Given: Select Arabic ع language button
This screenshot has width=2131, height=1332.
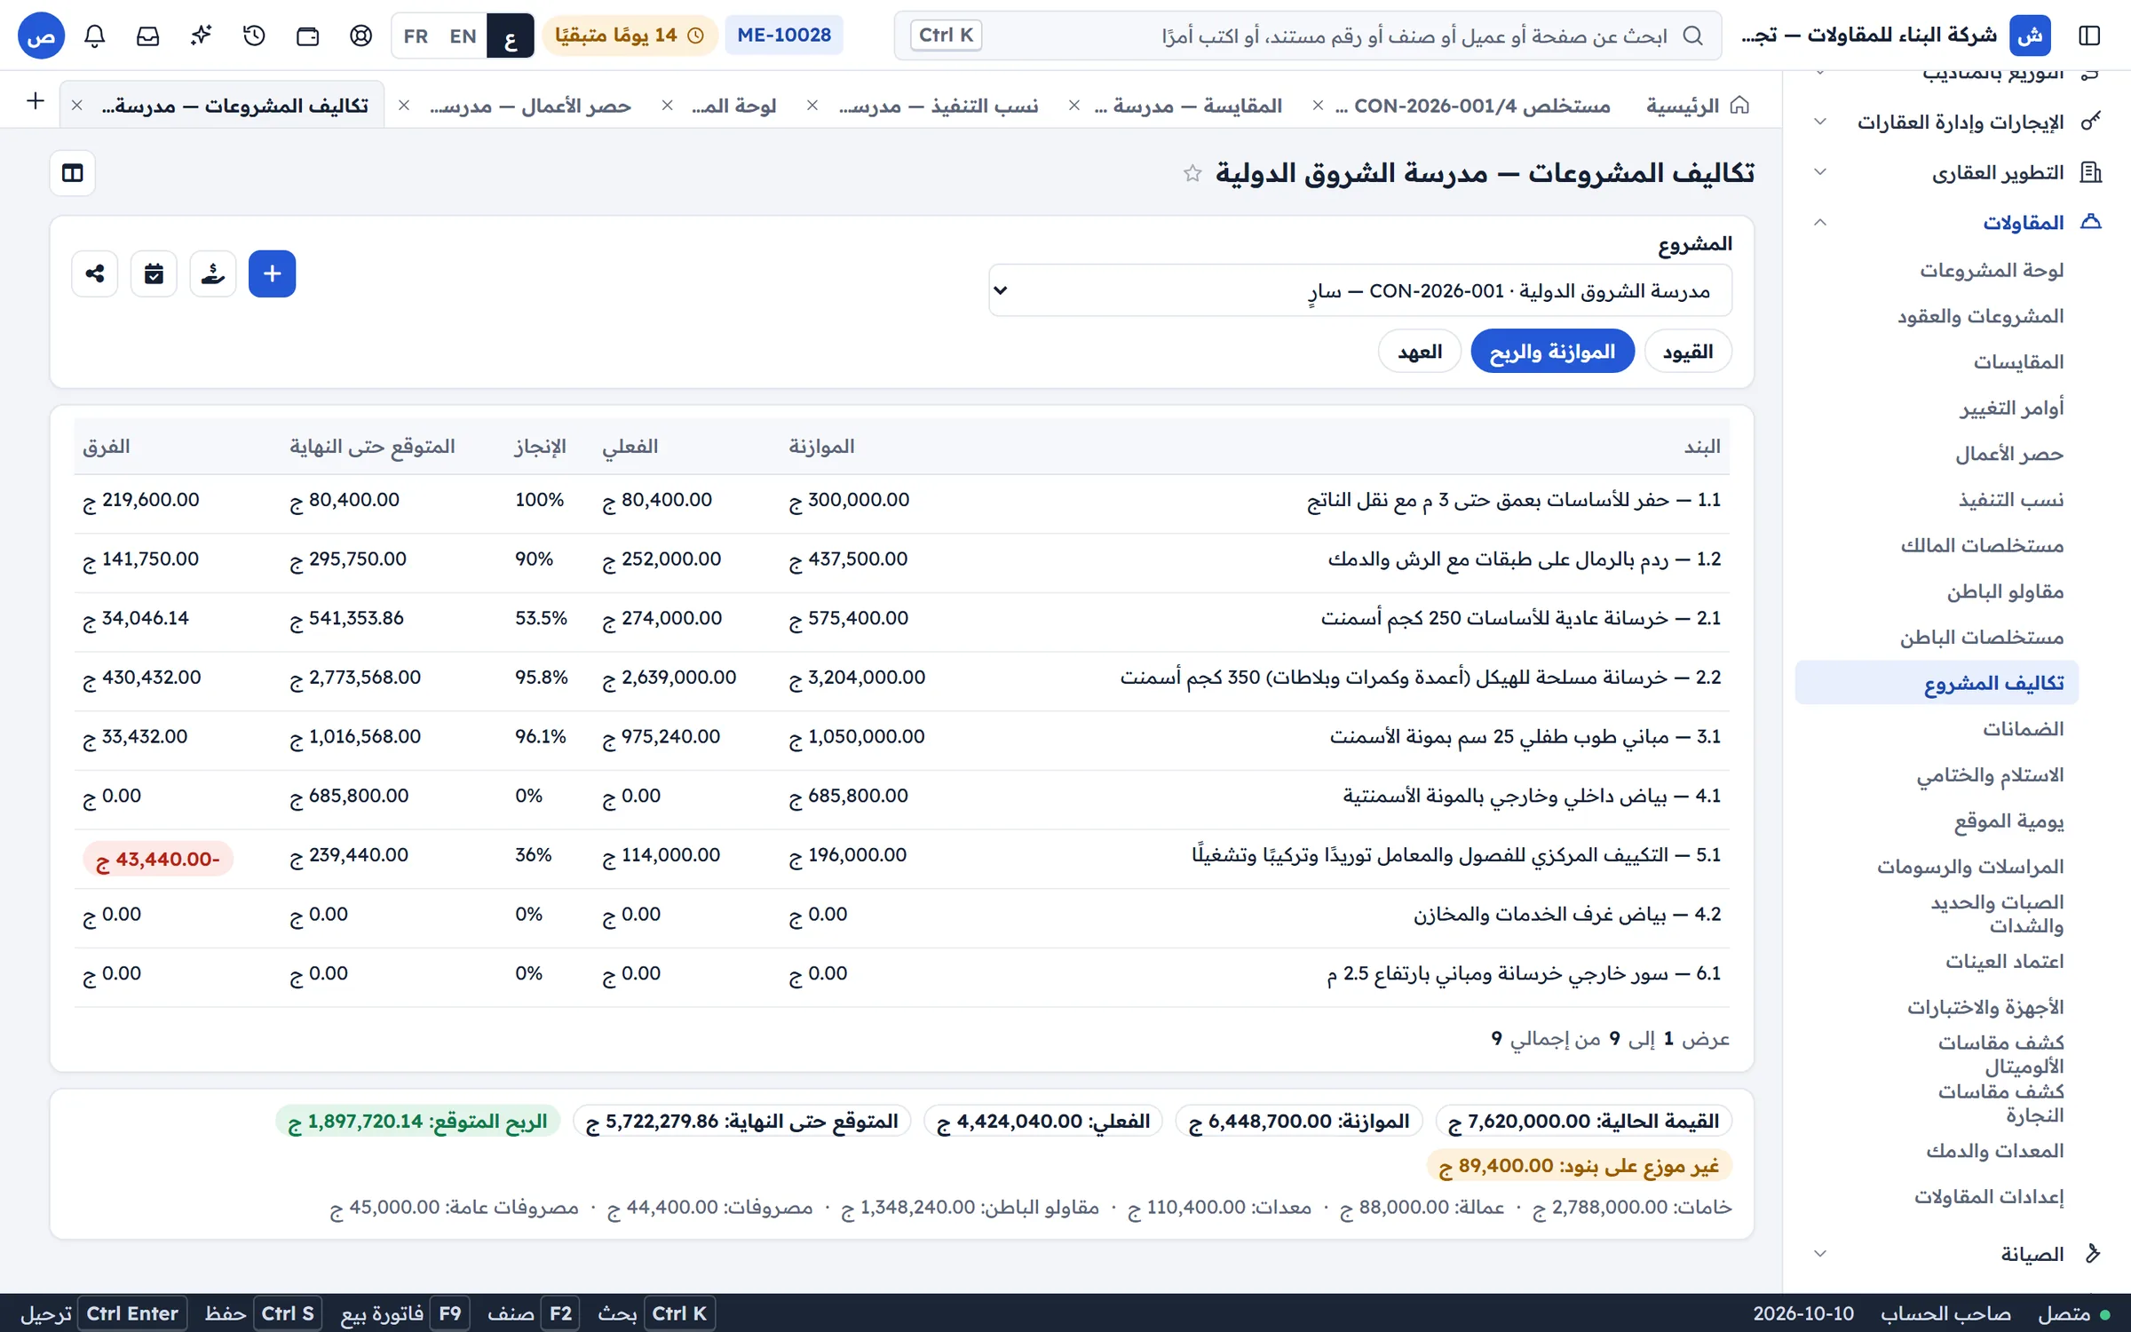Looking at the screenshot, I should click(511, 36).
